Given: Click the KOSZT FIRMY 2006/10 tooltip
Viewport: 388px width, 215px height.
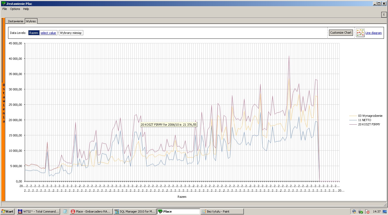Looking at the screenshot, I should tap(168, 125).
